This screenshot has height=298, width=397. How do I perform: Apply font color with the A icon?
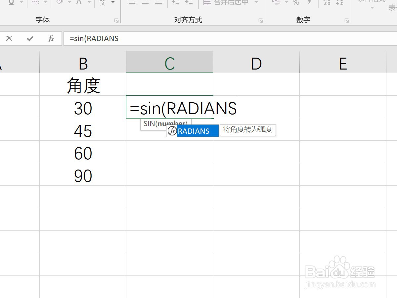79,2
